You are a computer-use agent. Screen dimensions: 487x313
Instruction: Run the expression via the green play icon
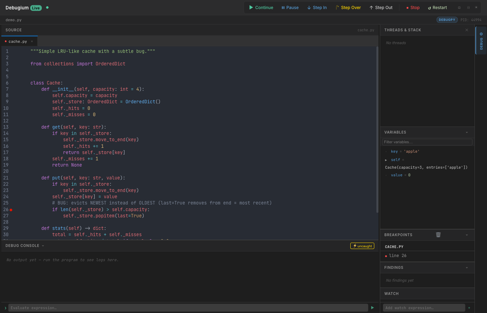tap(372, 307)
